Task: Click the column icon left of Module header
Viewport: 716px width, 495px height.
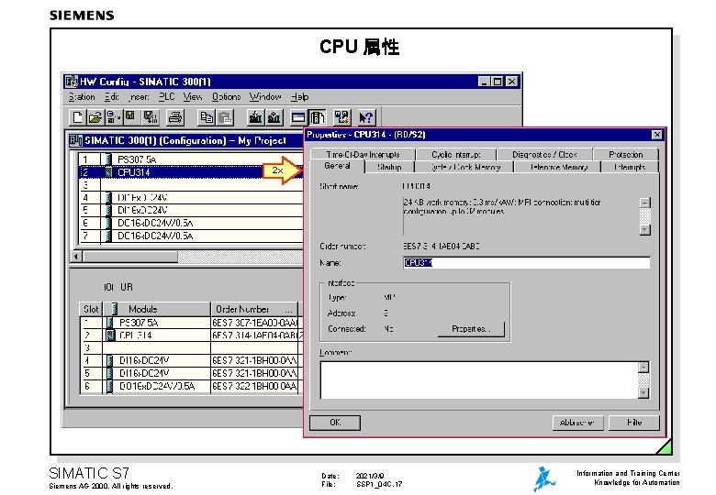Action: pyautogui.click(x=114, y=309)
